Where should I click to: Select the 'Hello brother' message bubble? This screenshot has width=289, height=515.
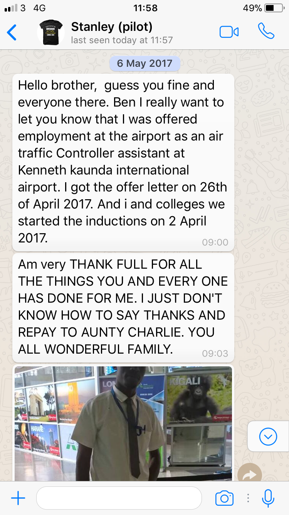pyautogui.click(x=123, y=163)
